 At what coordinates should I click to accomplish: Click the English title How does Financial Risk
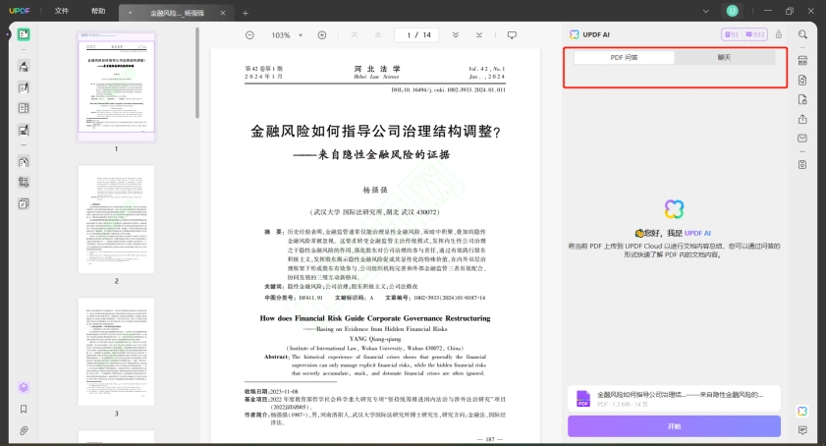(375, 318)
